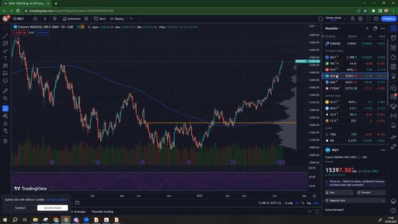This screenshot has height=224, width=398.
Task: Select the FTSEM row in watchlist
Action: pyautogui.click(x=354, y=88)
